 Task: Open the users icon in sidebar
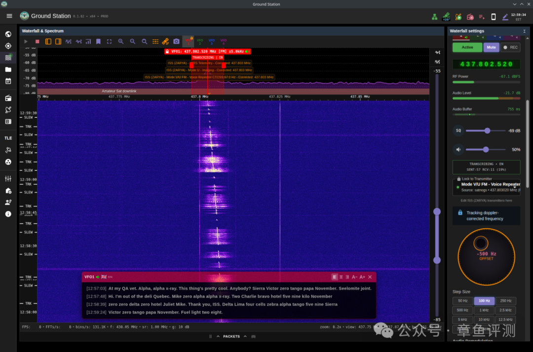(8, 202)
